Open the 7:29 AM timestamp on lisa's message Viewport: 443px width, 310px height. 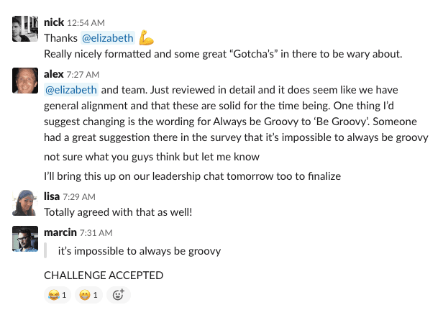point(78,197)
